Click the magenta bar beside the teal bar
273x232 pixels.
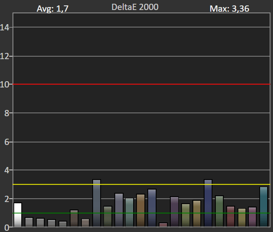pos(252,217)
